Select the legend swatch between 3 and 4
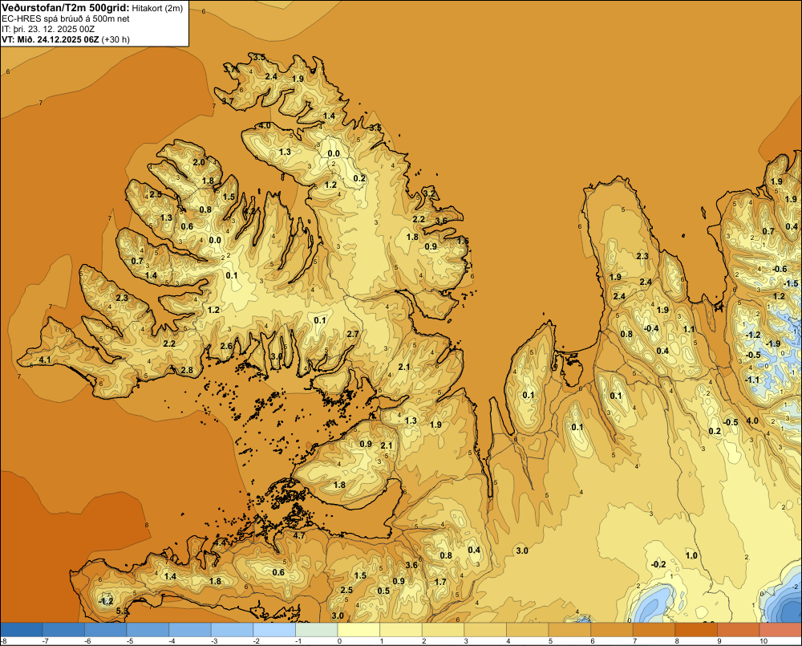 (x=485, y=630)
